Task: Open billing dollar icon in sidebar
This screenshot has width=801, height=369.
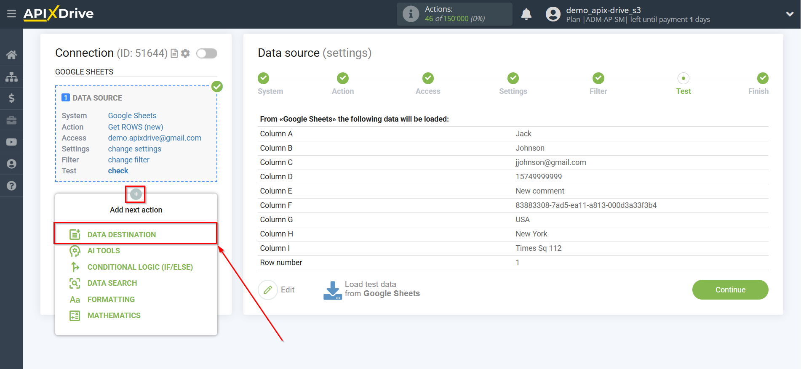Action: click(11, 98)
